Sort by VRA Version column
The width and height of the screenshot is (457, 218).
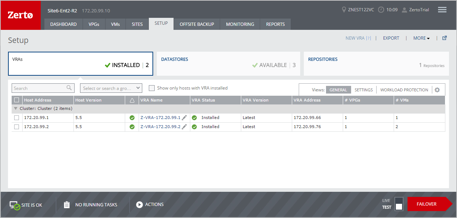point(266,100)
